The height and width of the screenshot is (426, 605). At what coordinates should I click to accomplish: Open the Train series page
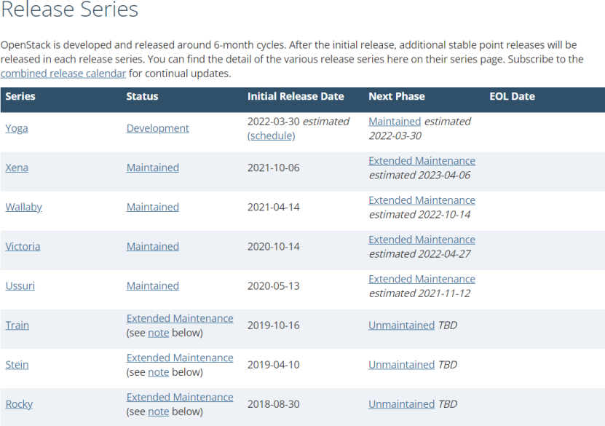coord(17,326)
